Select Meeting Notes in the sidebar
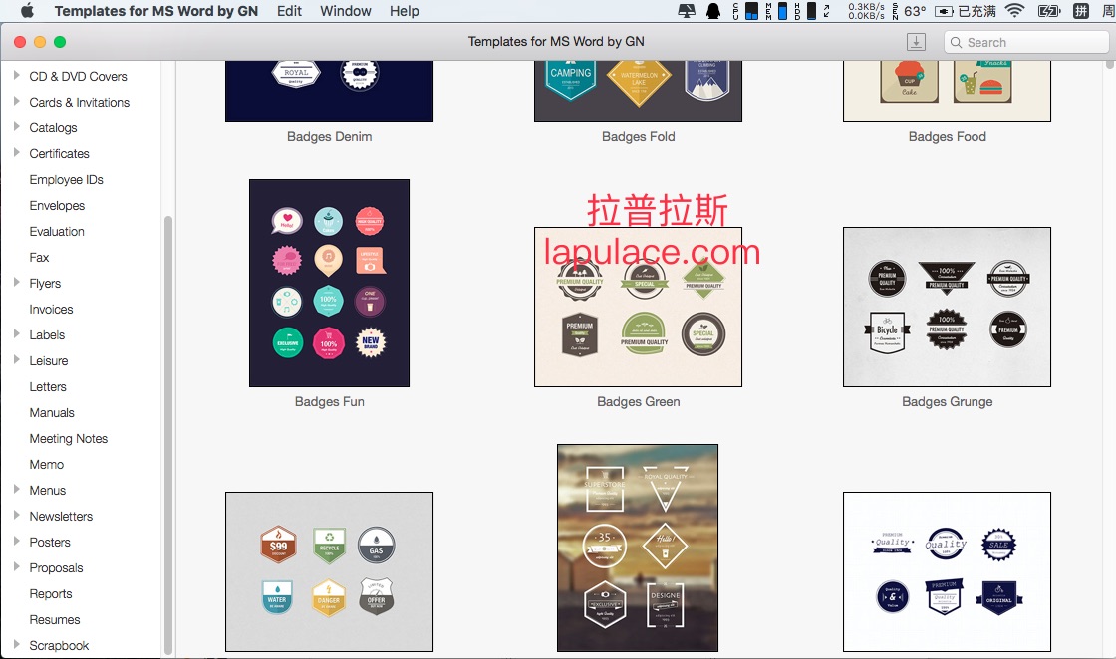Viewport: 1116px width, 659px height. tap(69, 439)
